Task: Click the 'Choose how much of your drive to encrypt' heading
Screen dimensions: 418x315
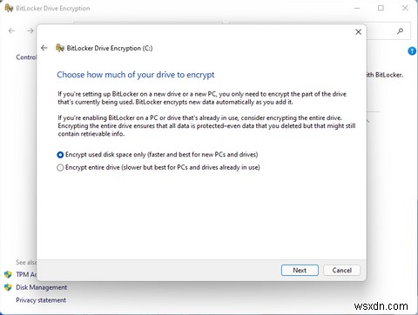Action: (136, 75)
